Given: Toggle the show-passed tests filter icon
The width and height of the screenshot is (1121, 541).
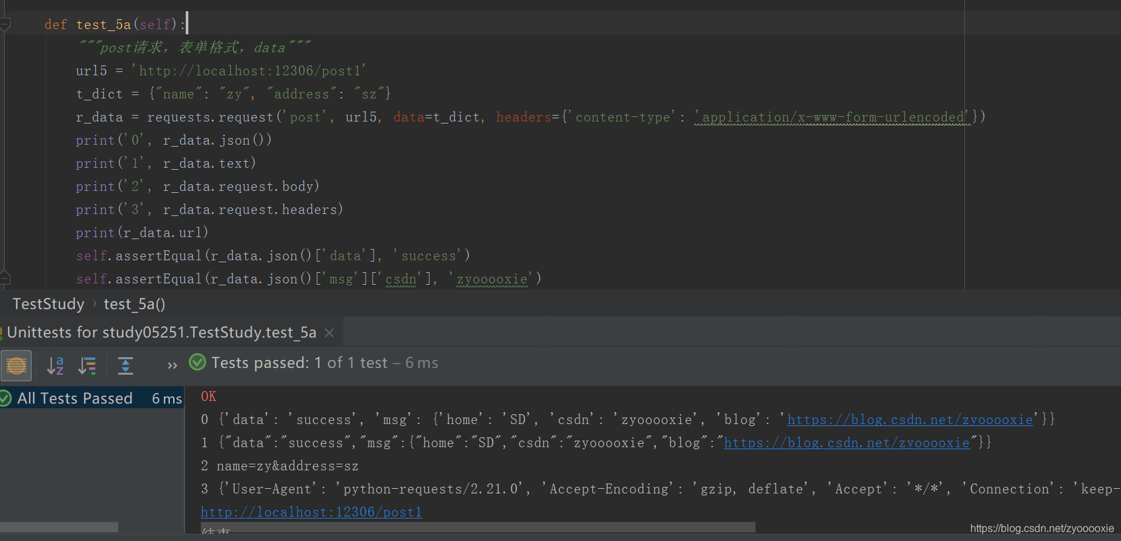Looking at the screenshot, I should pos(17,365).
